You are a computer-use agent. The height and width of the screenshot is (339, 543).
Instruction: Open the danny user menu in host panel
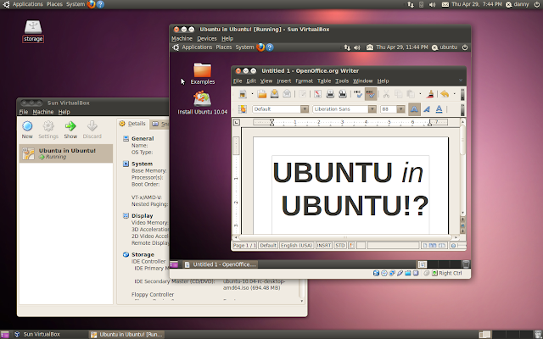(x=517, y=4)
